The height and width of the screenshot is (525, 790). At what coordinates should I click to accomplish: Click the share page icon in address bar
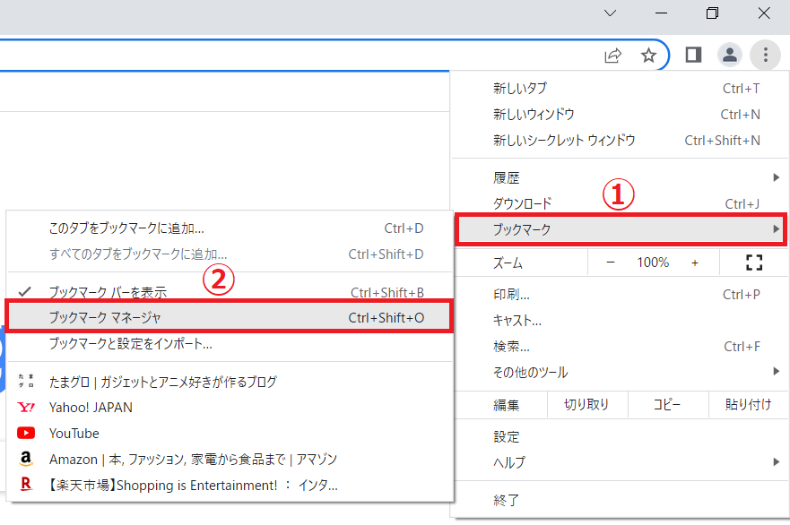pyautogui.click(x=613, y=56)
